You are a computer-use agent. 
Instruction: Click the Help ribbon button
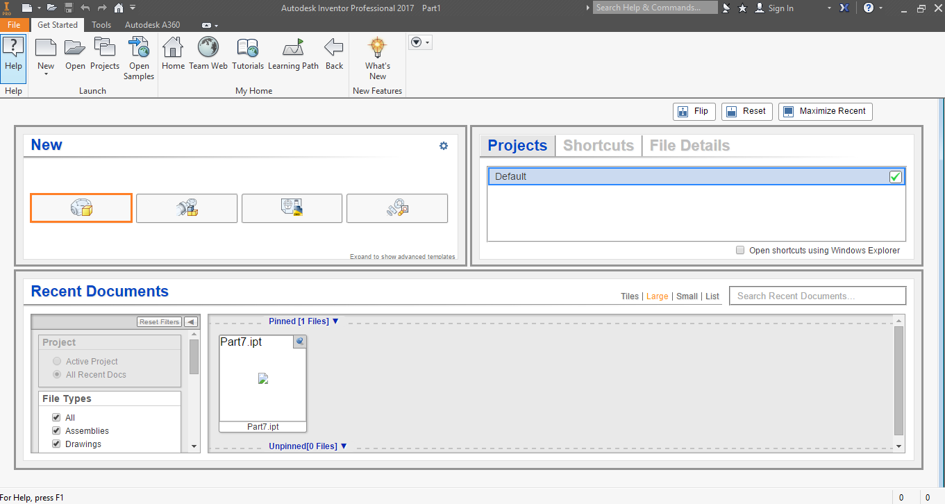(x=14, y=58)
